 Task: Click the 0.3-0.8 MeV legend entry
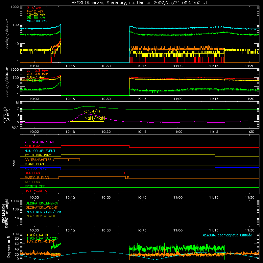coord(37,74)
